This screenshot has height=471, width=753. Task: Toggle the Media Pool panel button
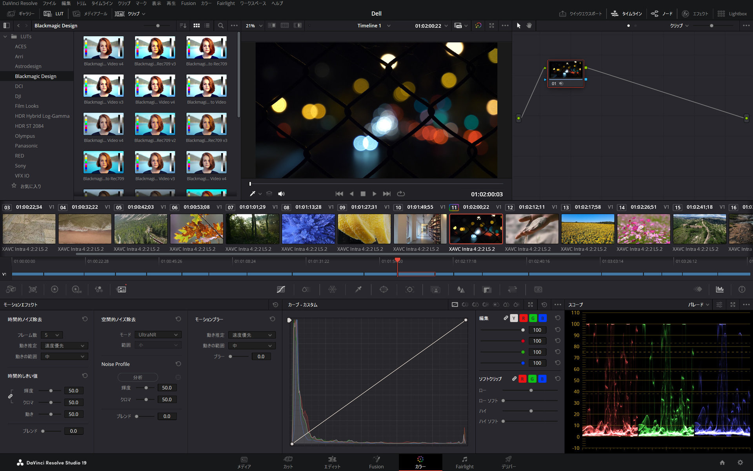point(90,14)
